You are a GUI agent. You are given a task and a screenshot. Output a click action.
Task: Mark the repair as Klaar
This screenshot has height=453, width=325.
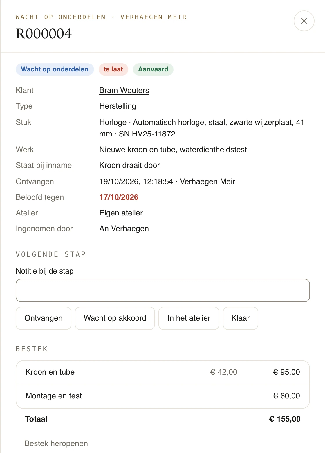coord(241,318)
